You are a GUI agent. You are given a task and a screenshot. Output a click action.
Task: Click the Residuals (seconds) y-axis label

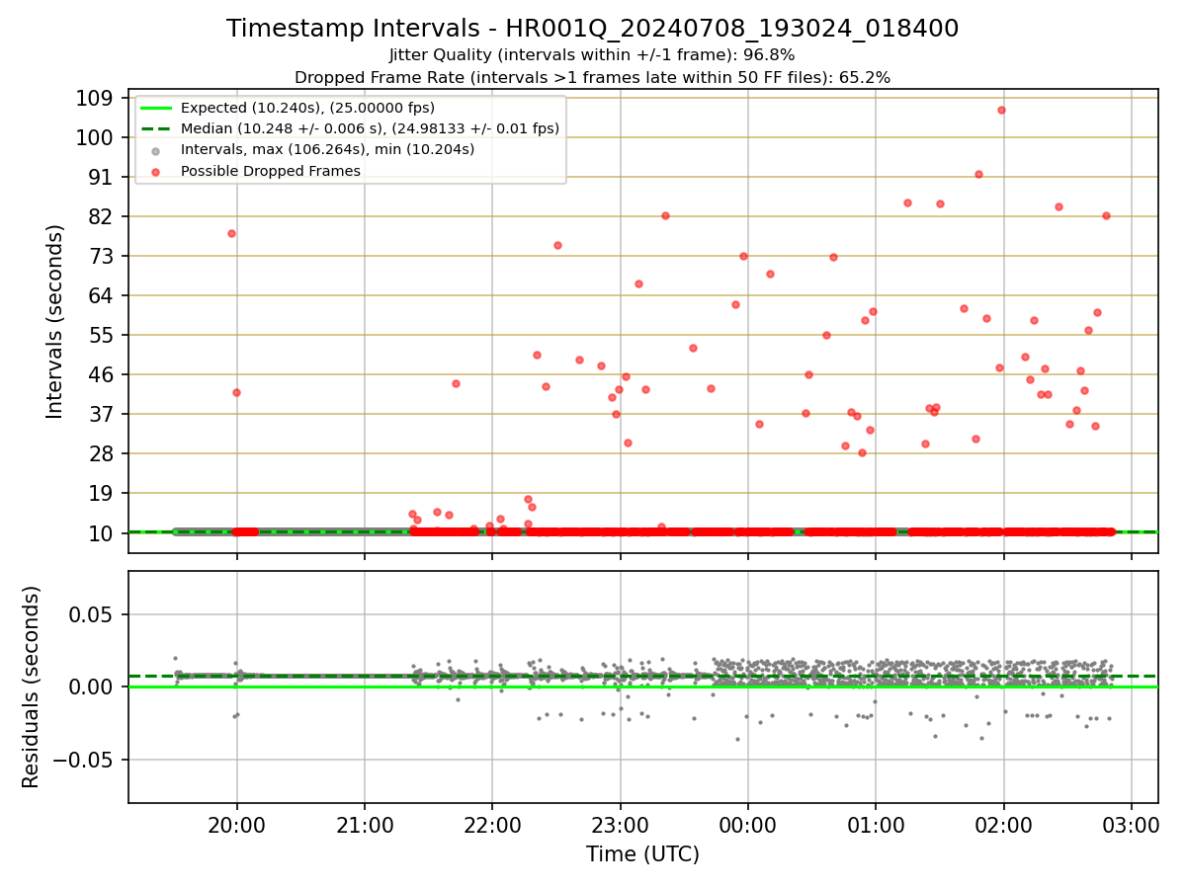[x=32, y=687]
